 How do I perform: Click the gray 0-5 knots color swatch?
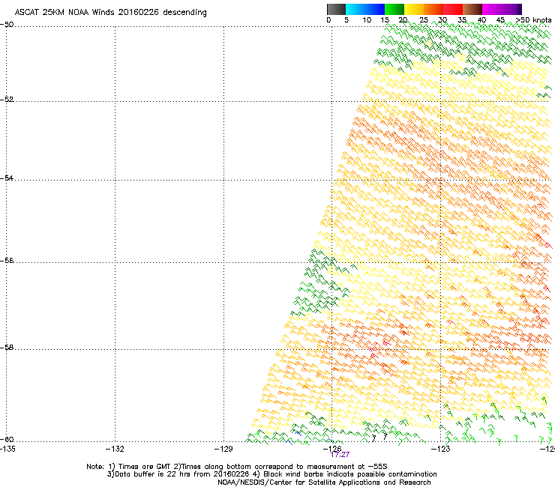(336, 9)
